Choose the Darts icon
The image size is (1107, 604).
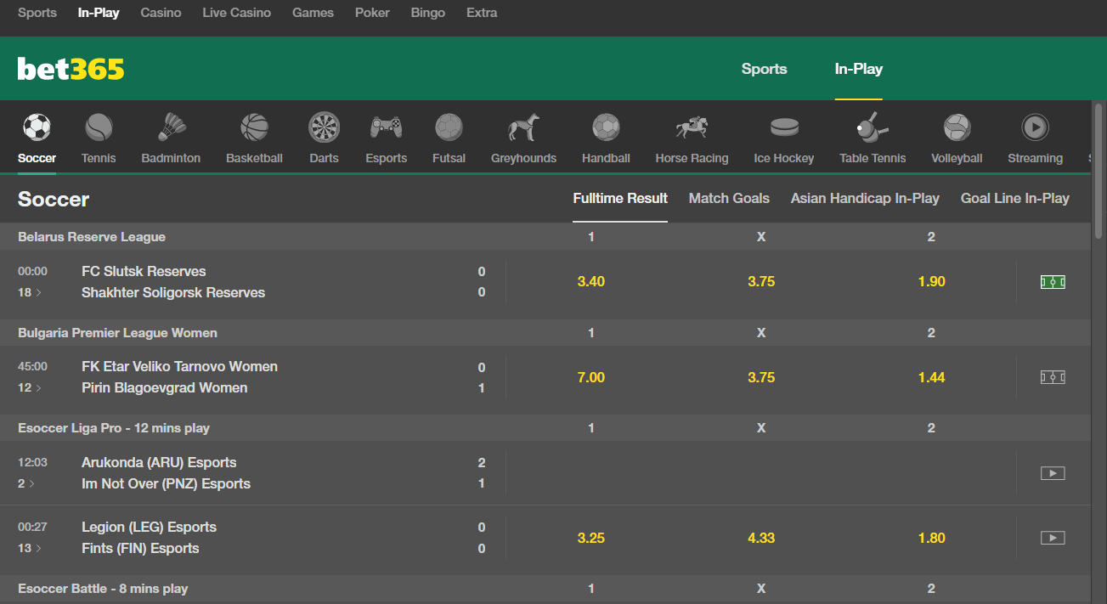click(x=324, y=128)
